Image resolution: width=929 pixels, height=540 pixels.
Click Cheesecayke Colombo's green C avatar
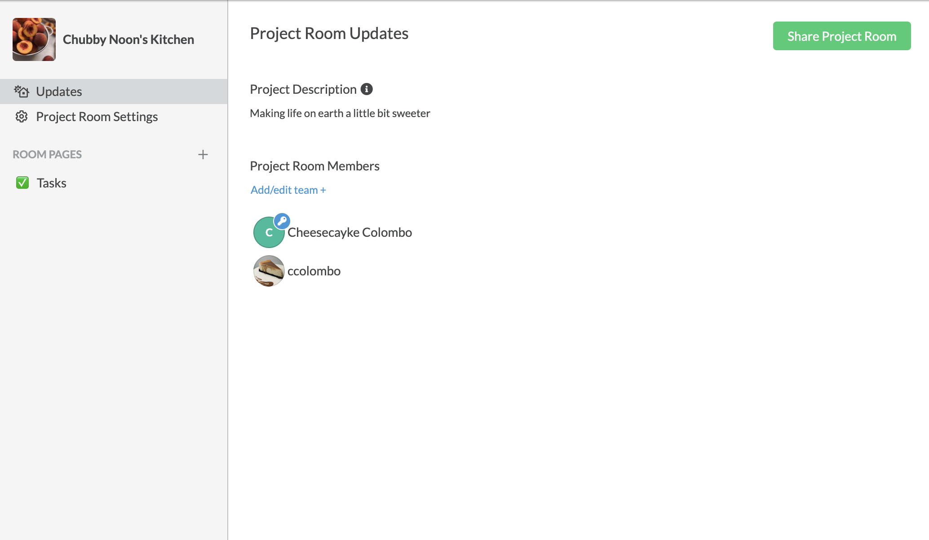[x=268, y=233]
